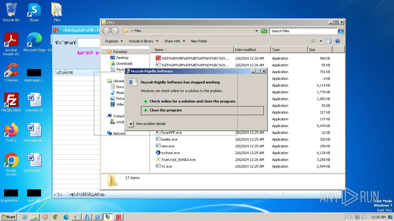Toggle the preview pane icon

click(x=329, y=41)
